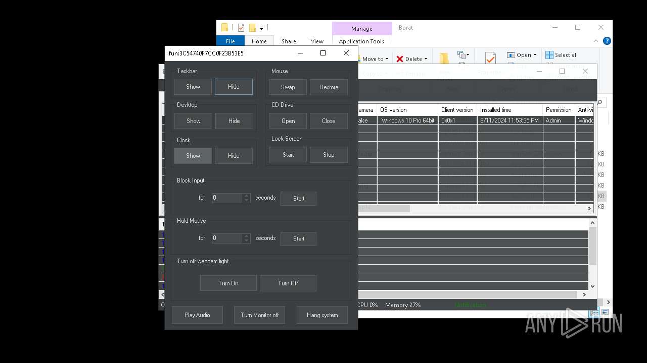This screenshot has height=363, width=647.
Task: Turn On the webcam light
Action: point(228,283)
